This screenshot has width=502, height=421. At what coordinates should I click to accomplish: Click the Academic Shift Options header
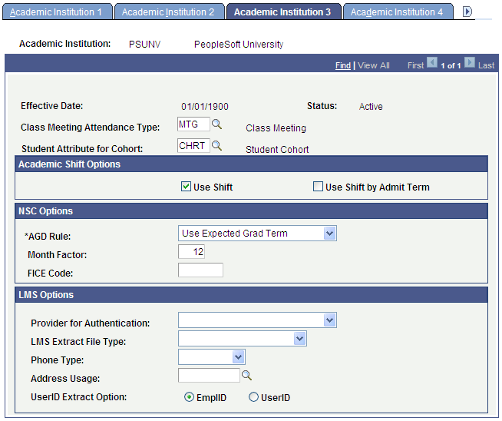pos(251,164)
